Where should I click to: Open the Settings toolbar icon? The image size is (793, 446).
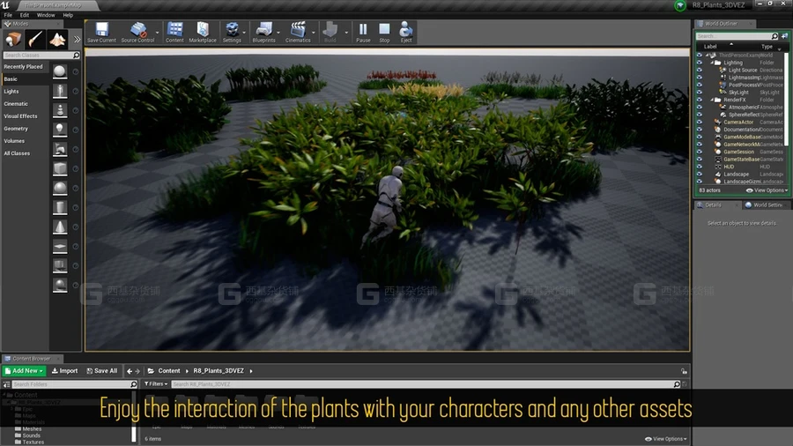[232, 32]
